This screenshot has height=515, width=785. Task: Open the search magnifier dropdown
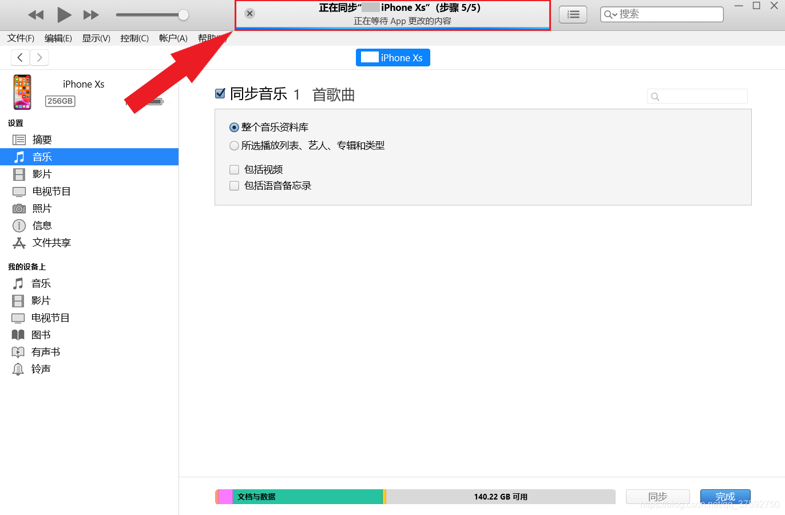[x=610, y=14]
